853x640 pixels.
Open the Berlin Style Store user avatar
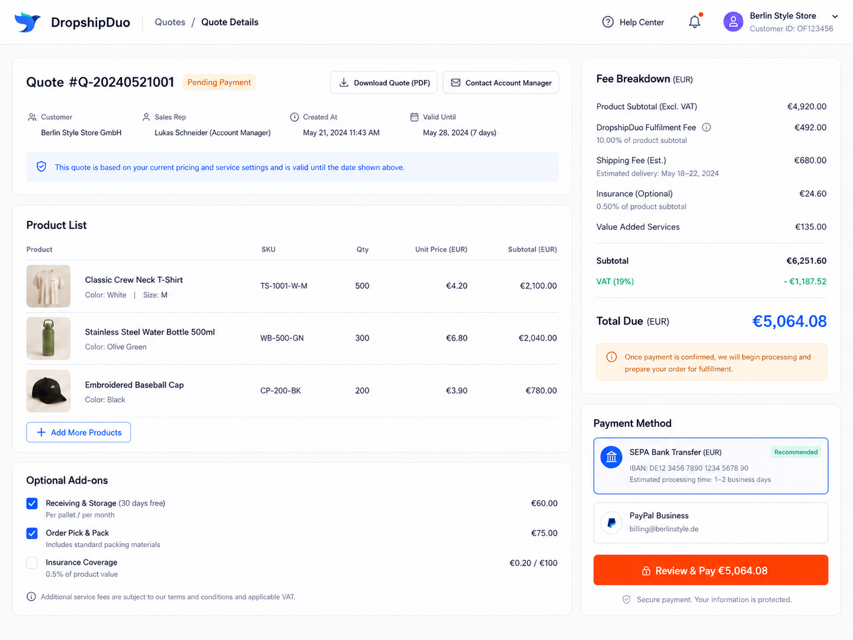point(733,22)
